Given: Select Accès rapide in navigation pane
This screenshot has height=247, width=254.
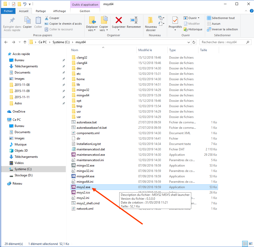Looking at the screenshot, I should pos(21,54).
